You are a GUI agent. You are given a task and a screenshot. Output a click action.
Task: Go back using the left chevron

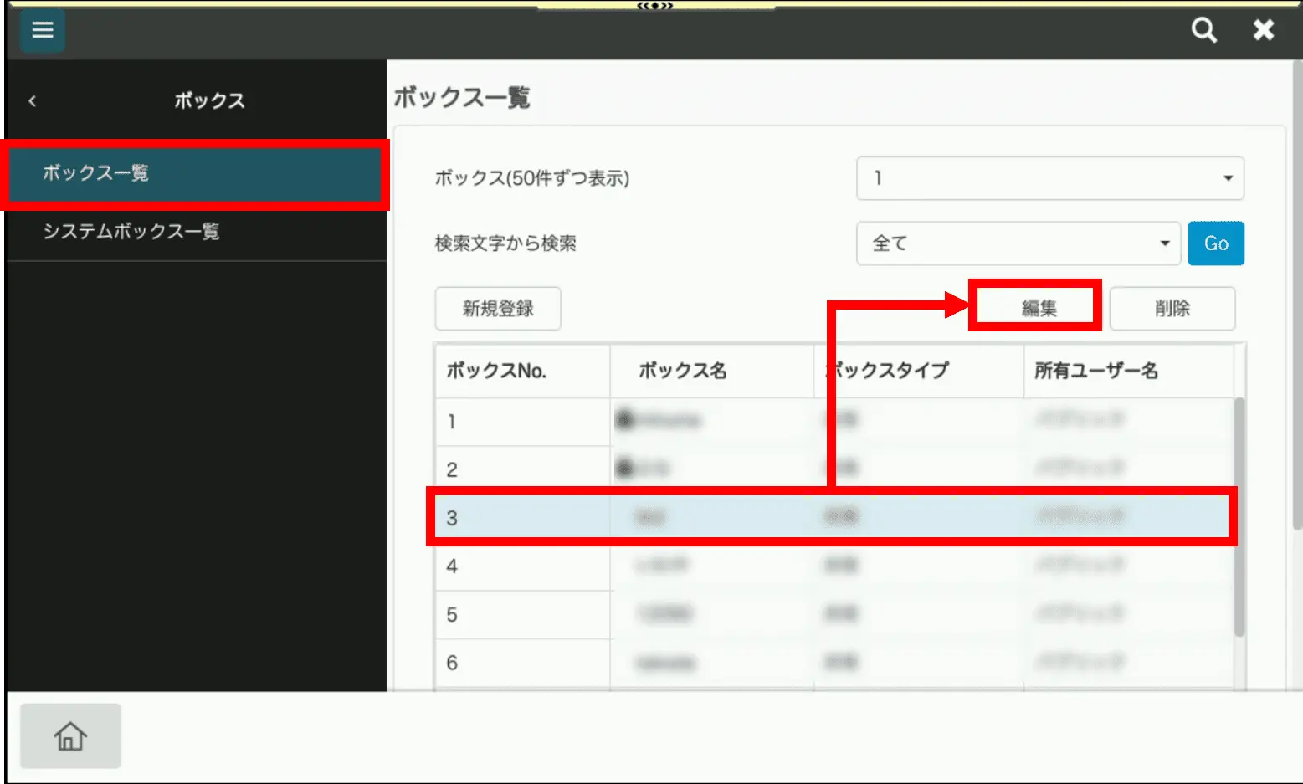pos(33,101)
